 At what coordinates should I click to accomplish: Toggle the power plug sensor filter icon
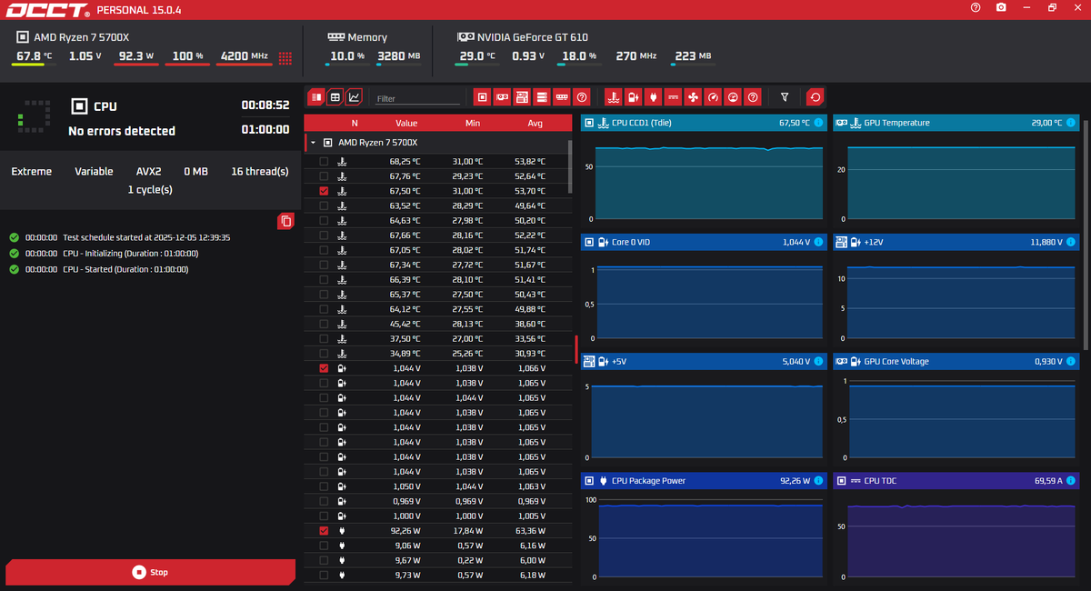pyautogui.click(x=653, y=96)
